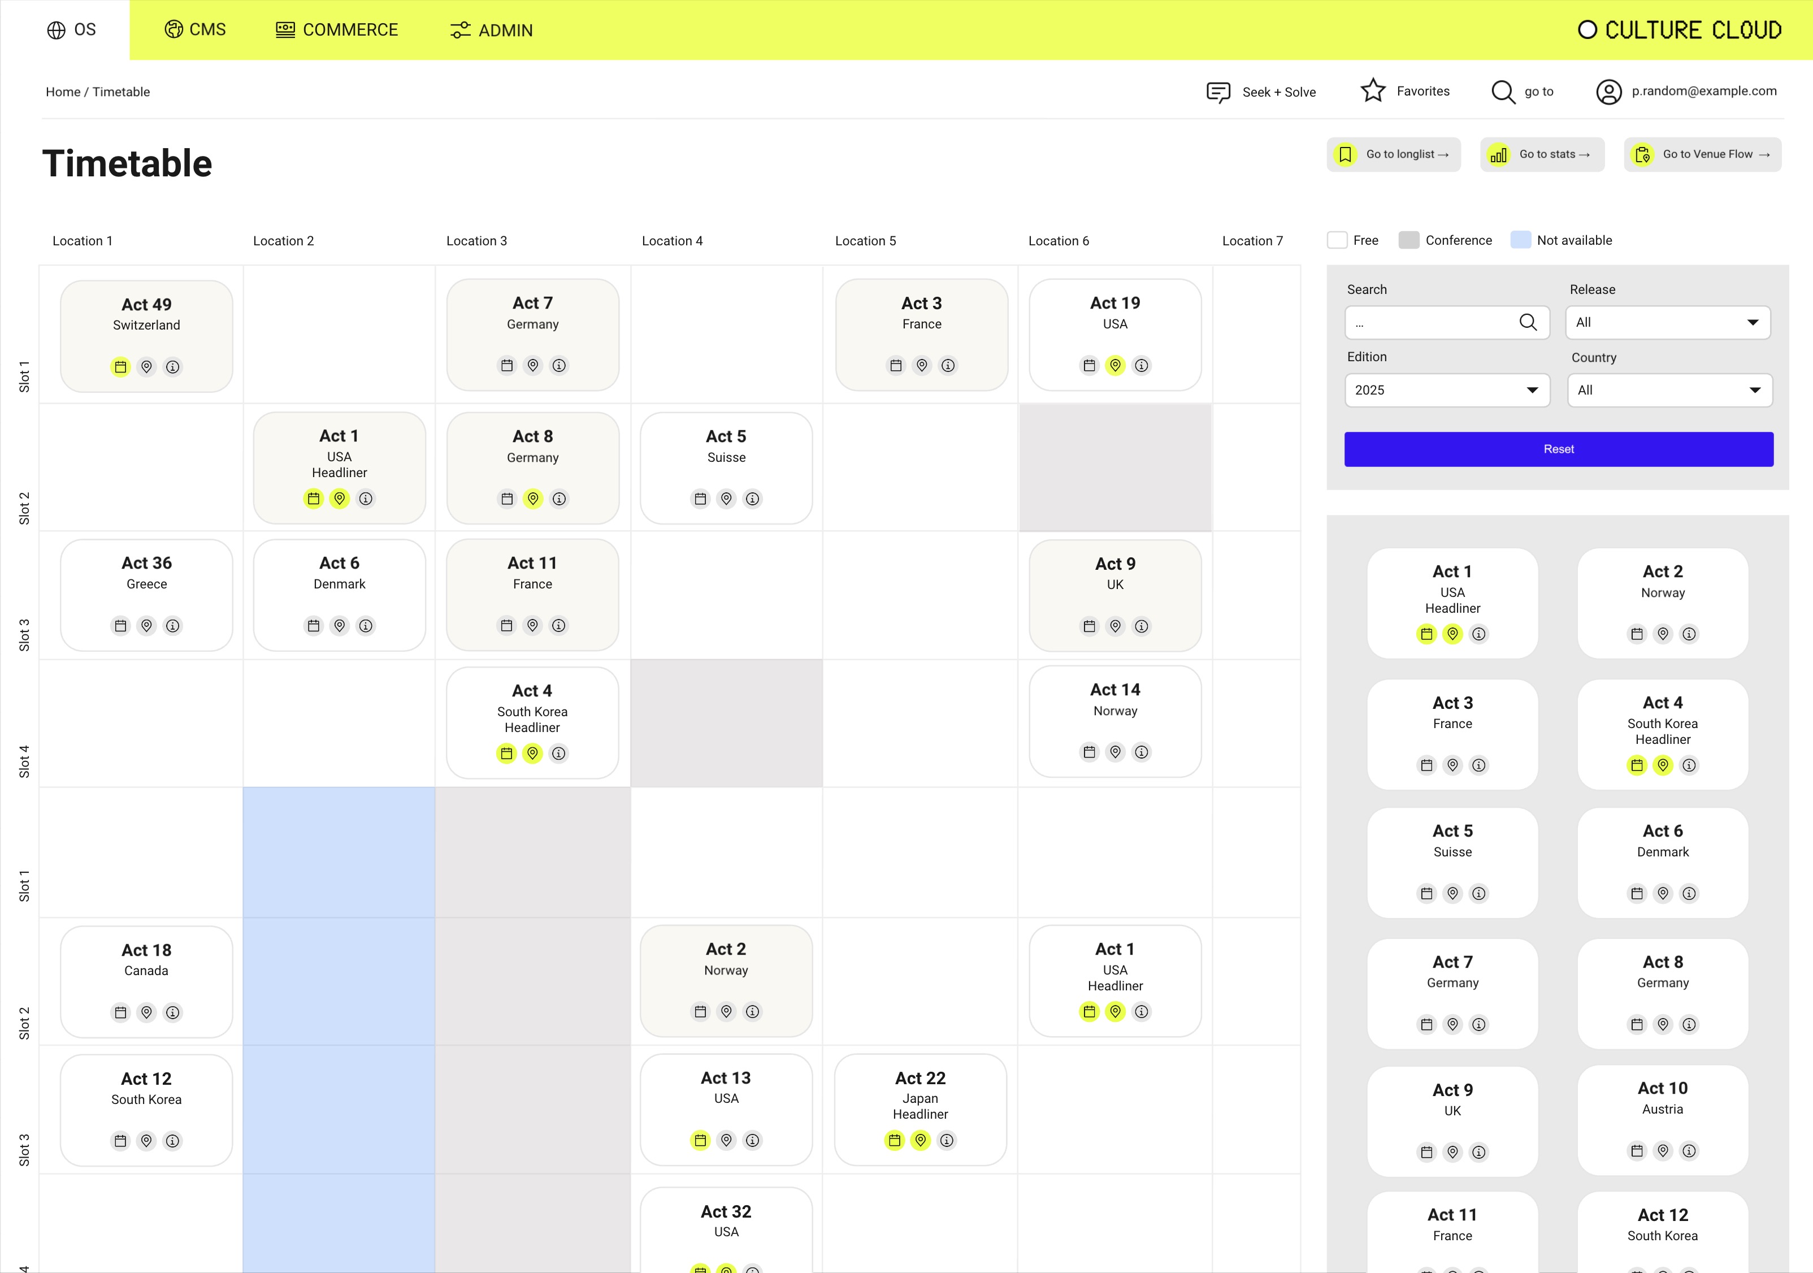Click Go to longlist button
The width and height of the screenshot is (1813, 1273).
(x=1394, y=155)
